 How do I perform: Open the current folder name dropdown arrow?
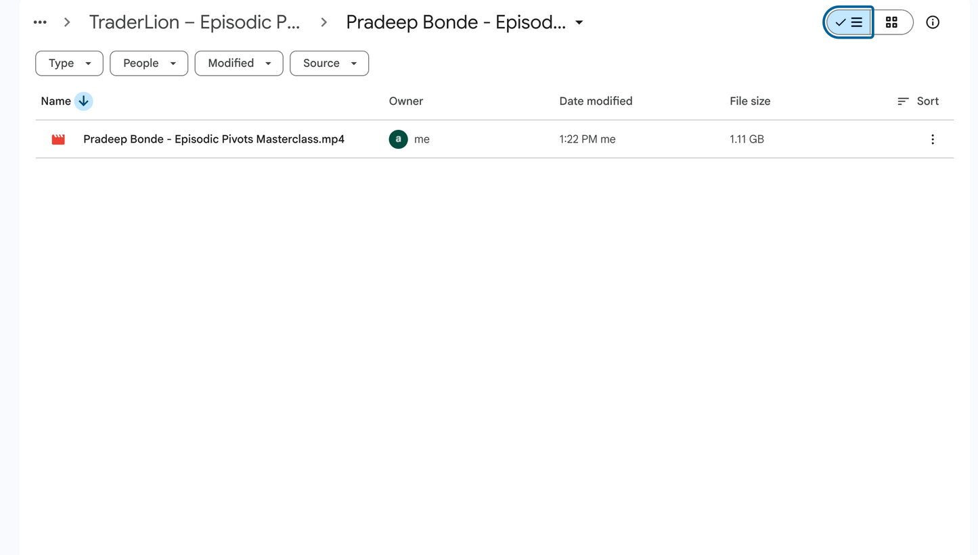579,22
